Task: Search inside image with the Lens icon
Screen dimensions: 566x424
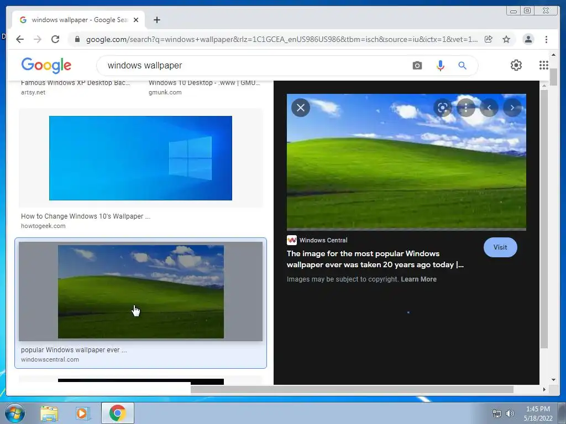Action: pyautogui.click(x=443, y=108)
